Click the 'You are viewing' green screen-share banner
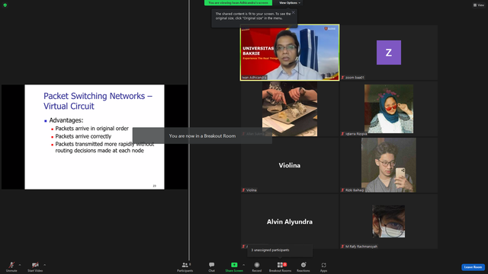 238,3
